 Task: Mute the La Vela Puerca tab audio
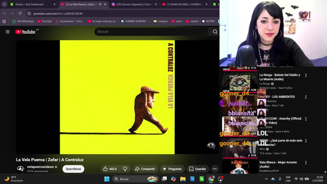[100, 4]
